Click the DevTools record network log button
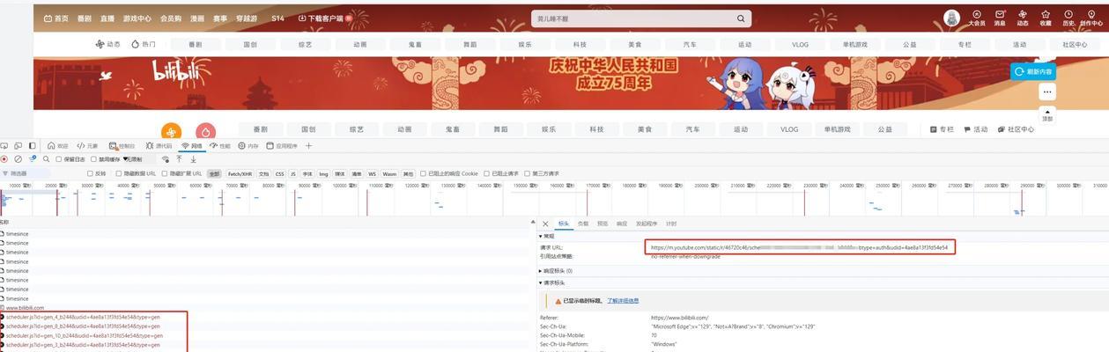This screenshot has height=352, width=1109. point(4,159)
